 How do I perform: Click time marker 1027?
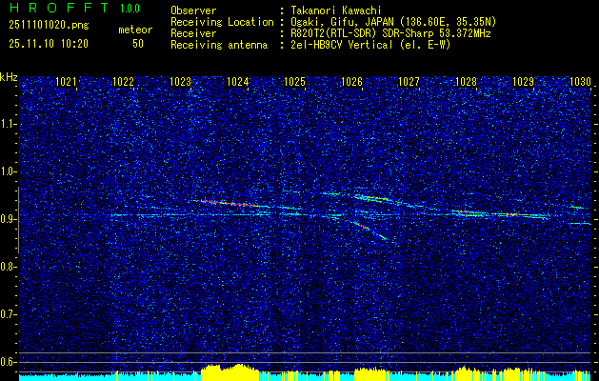point(409,81)
